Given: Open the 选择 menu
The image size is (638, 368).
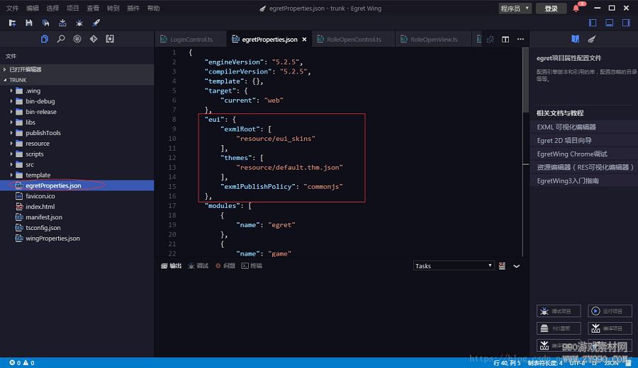Looking at the screenshot, I should (52, 8).
